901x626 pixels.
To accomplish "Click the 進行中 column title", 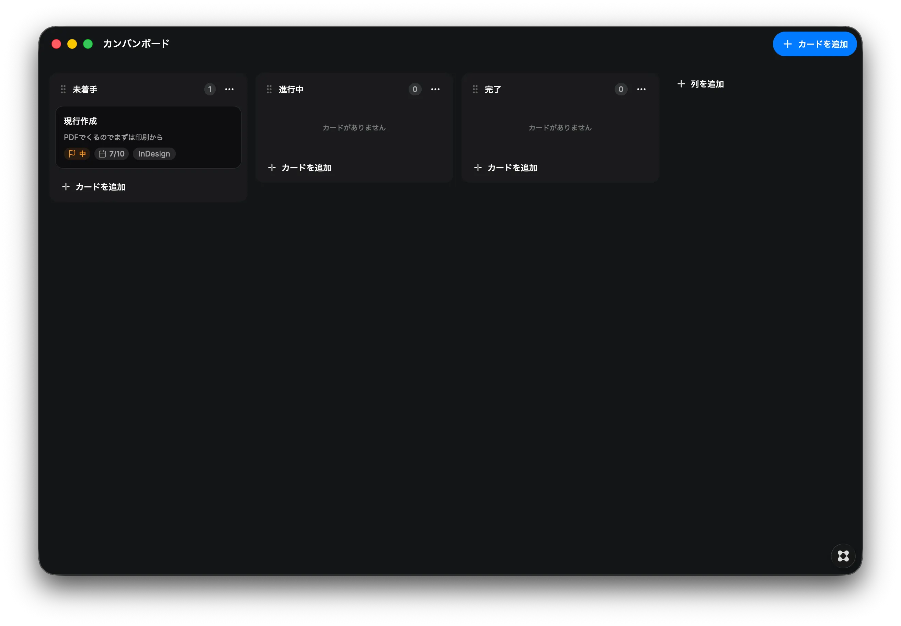I will coord(291,90).
